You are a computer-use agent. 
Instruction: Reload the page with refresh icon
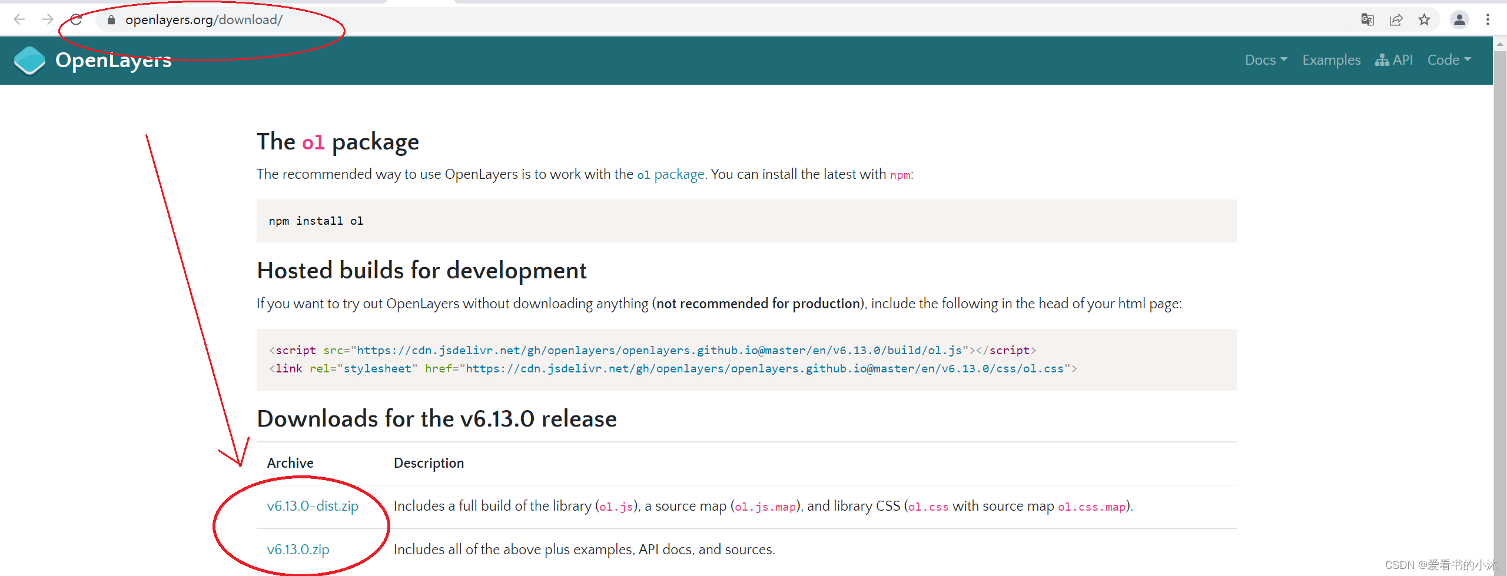pyautogui.click(x=77, y=19)
